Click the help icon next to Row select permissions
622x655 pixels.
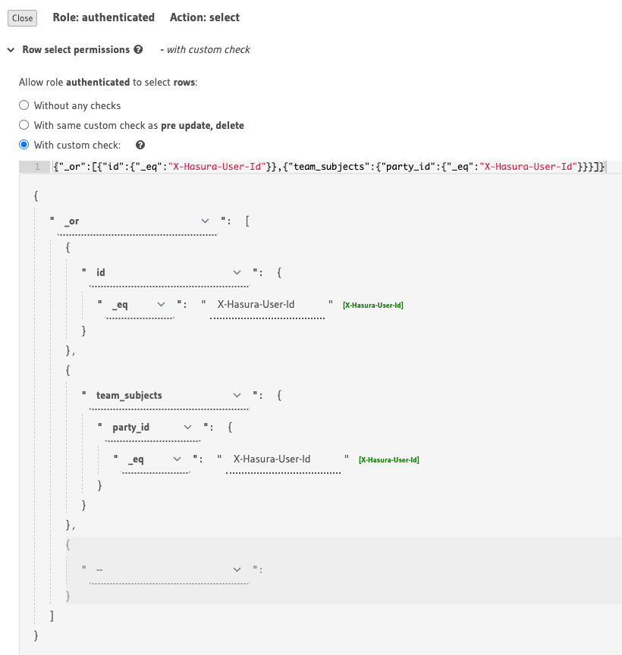(x=138, y=49)
